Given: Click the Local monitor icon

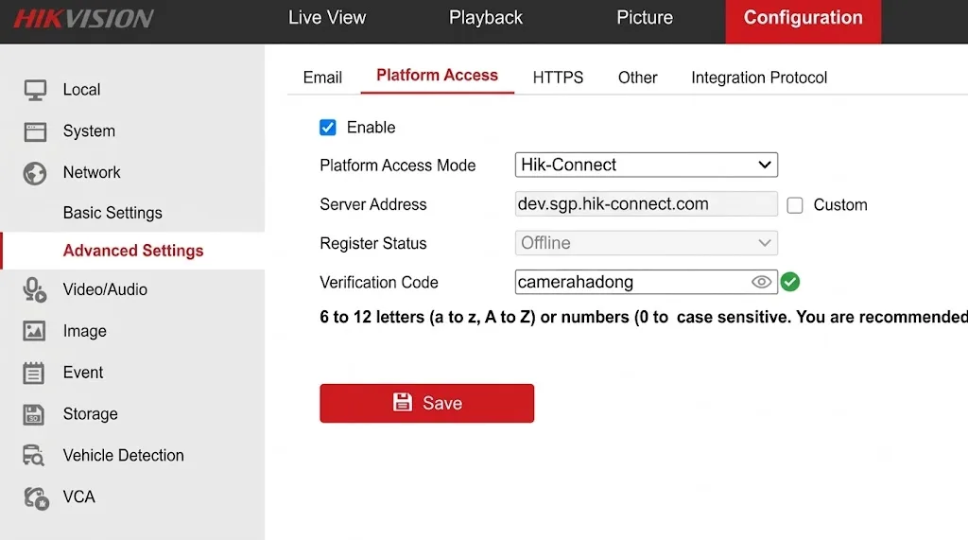Looking at the screenshot, I should [x=35, y=90].
